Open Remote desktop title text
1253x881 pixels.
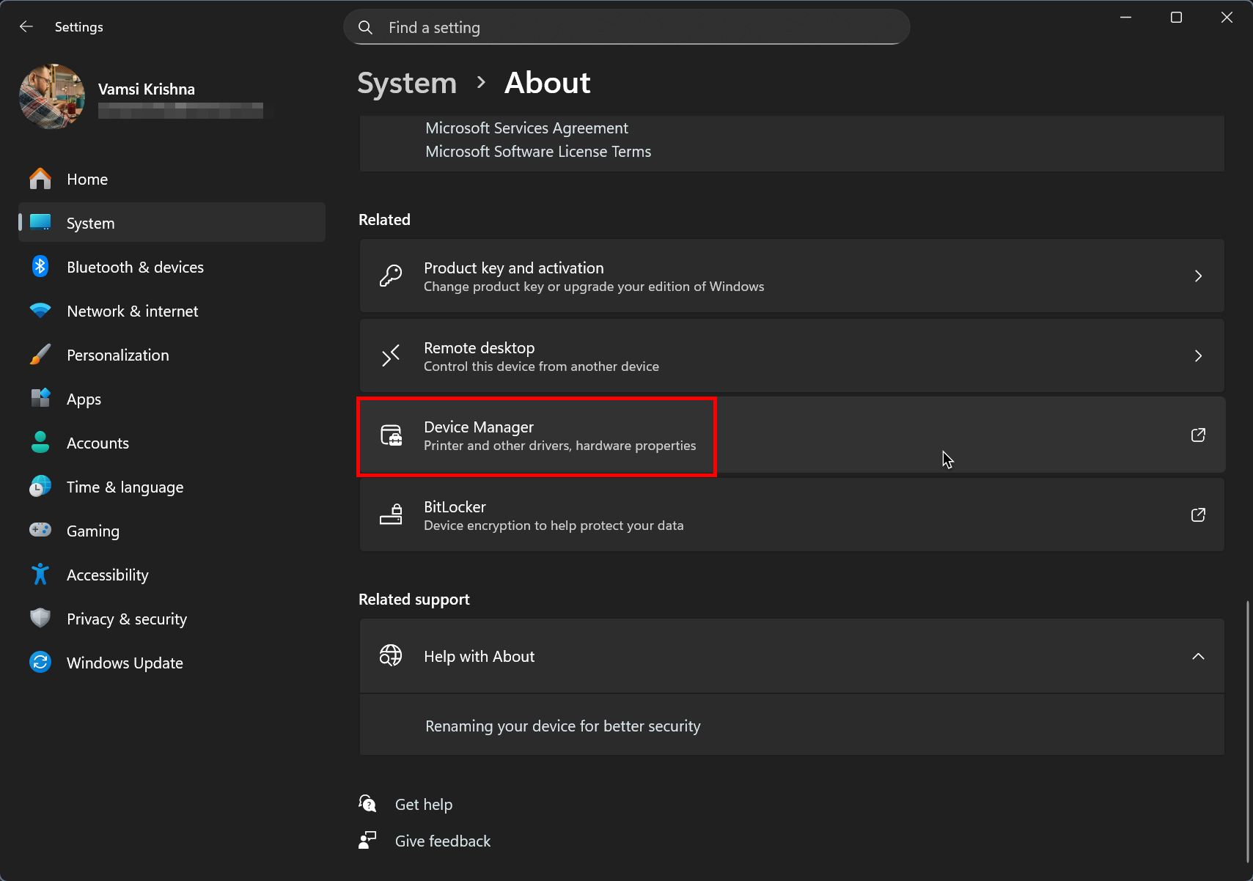click(x=479, y=348)
